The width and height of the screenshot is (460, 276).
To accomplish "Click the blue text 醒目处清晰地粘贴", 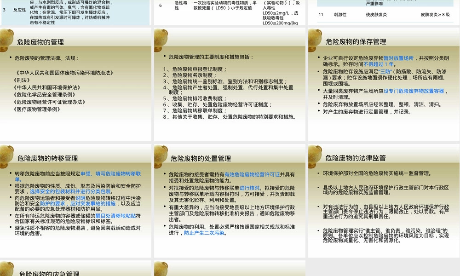I will [x=115, y=216].
